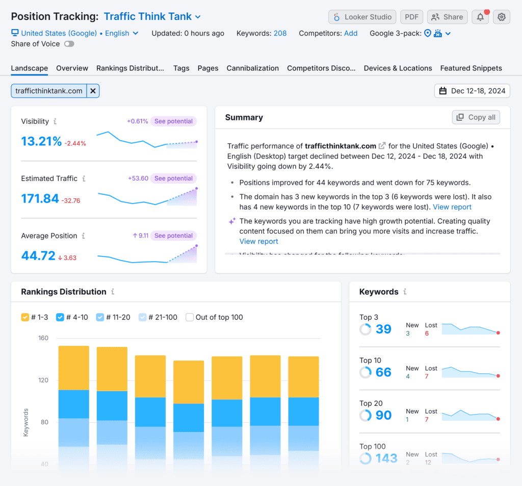Click the Estimated Traffic info icon
Screen dimensions: 522x486
tap(84, 178)
